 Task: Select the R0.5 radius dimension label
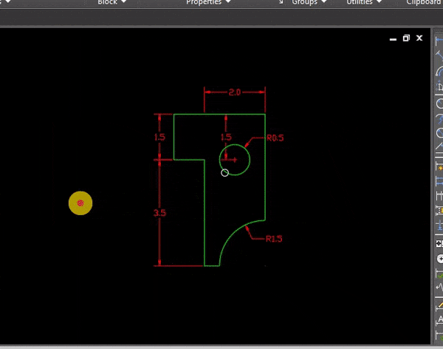[x=275, y=138]
